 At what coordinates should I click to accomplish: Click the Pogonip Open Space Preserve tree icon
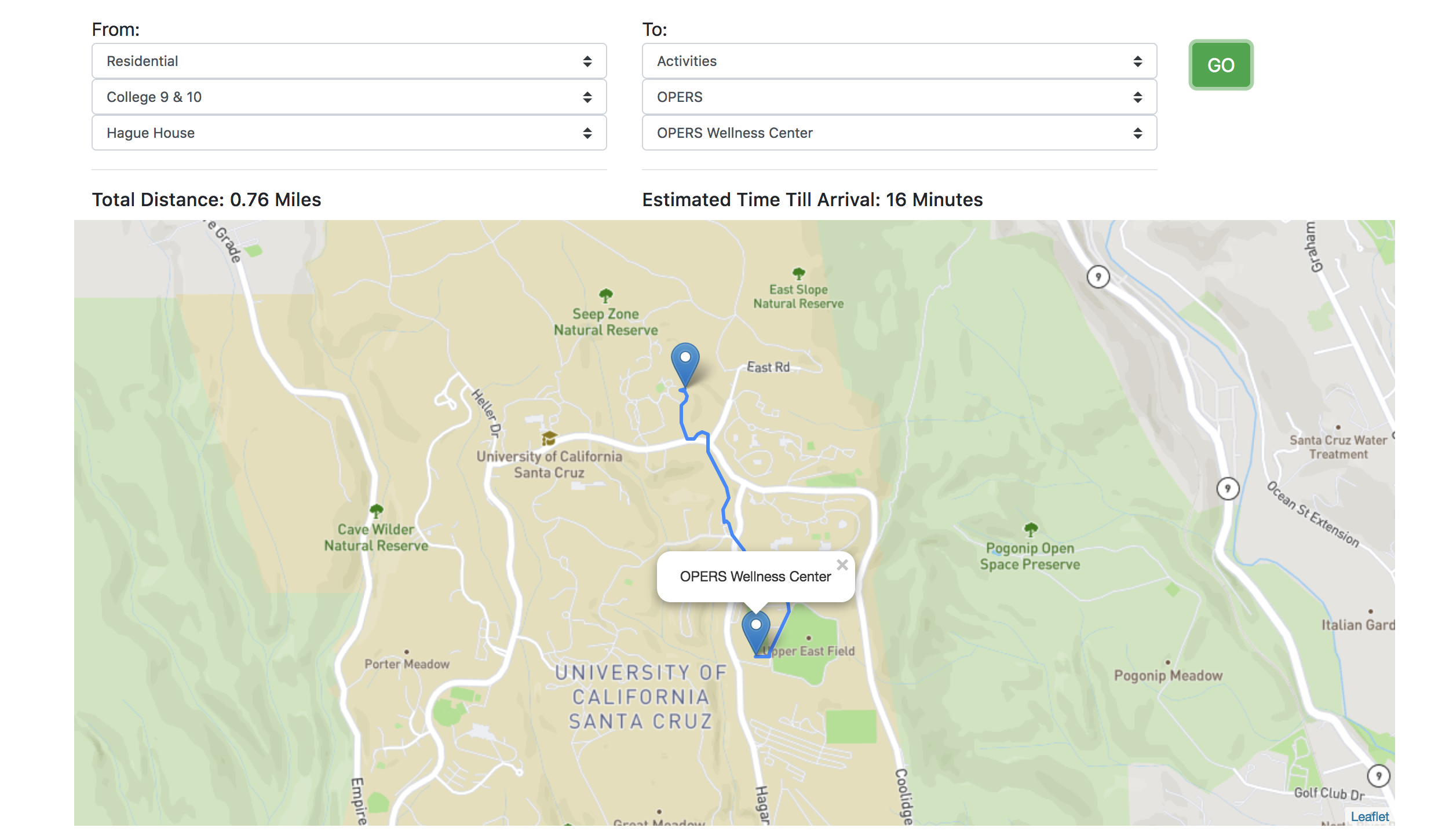(x=1030, y=529)
